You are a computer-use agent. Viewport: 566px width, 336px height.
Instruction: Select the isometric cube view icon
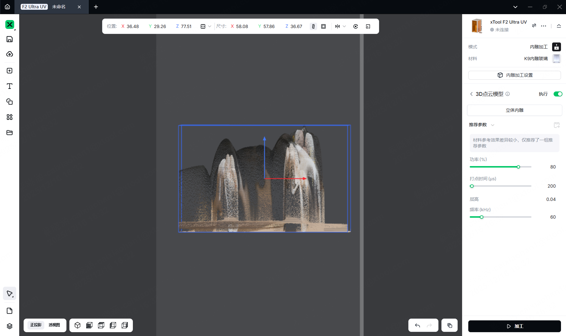[77, 325]
